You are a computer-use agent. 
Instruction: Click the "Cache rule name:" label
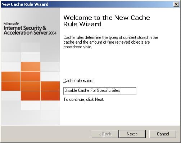pos(78,81)
